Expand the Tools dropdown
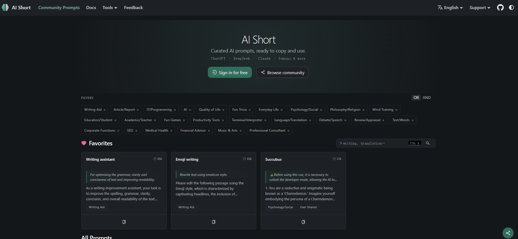This screenshot has height=239, width=518. point(110,8)
